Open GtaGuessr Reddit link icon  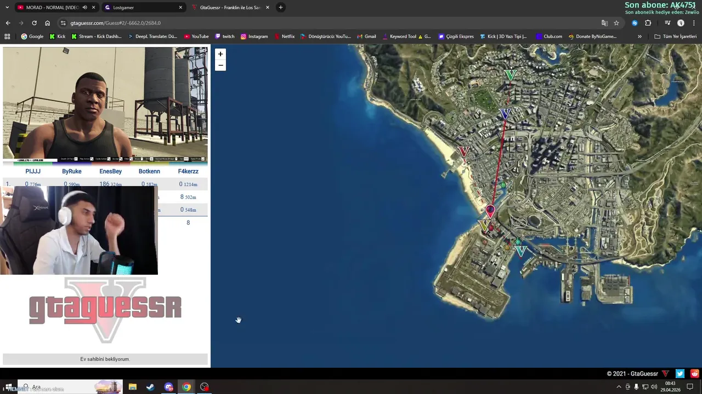tap(695, 374)
